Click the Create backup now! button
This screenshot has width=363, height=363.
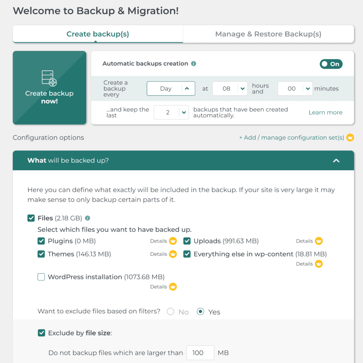point(50,88)
